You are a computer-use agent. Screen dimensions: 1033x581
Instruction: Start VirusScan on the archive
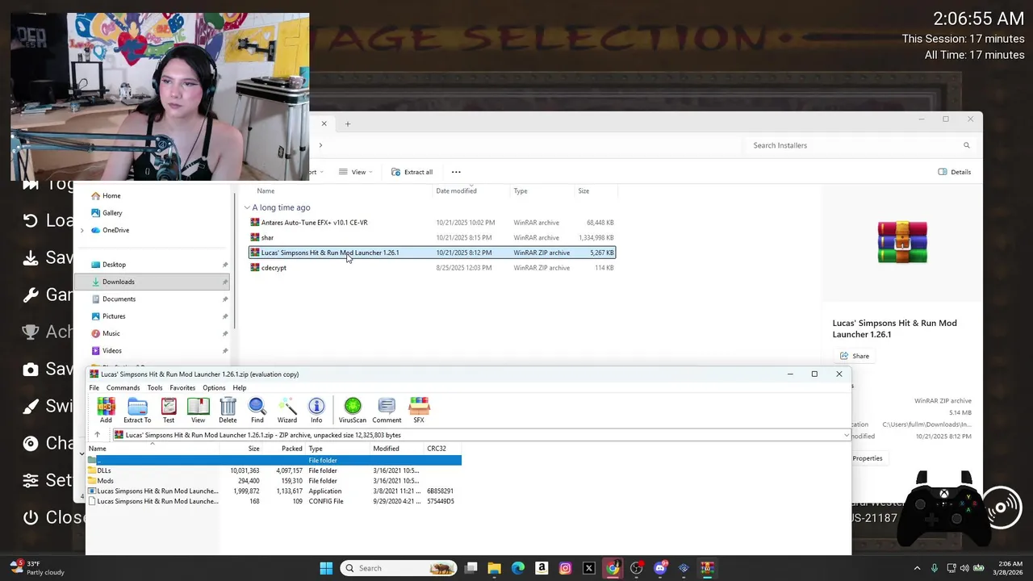tap(352, 410)
